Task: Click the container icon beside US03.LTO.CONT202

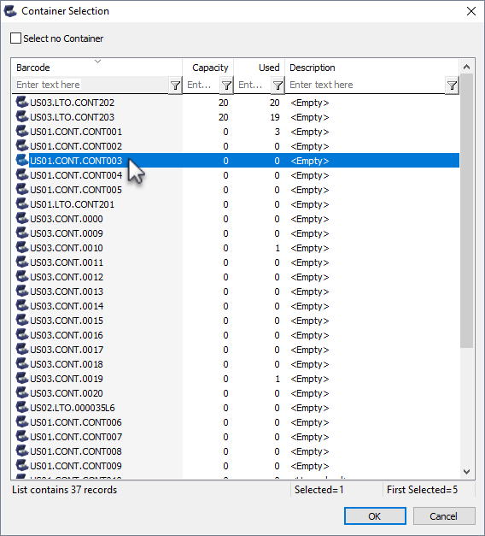Action: coord(22,103)
